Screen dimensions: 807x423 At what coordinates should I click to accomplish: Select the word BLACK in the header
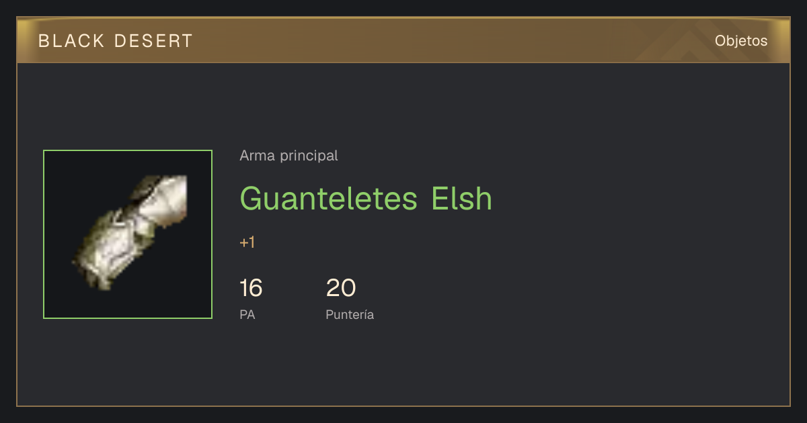coord(71,41)
